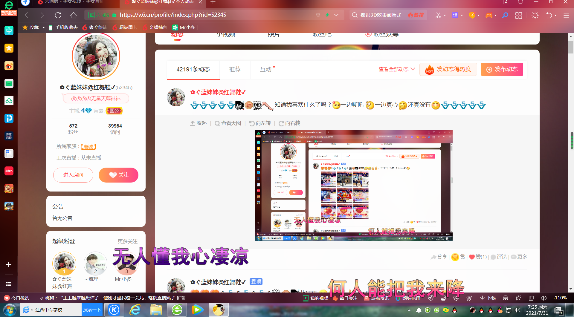This screenshot has width=574, height=317.
Task: Expand the scissors tool dropdown arrow
Action: pos(445,15)
